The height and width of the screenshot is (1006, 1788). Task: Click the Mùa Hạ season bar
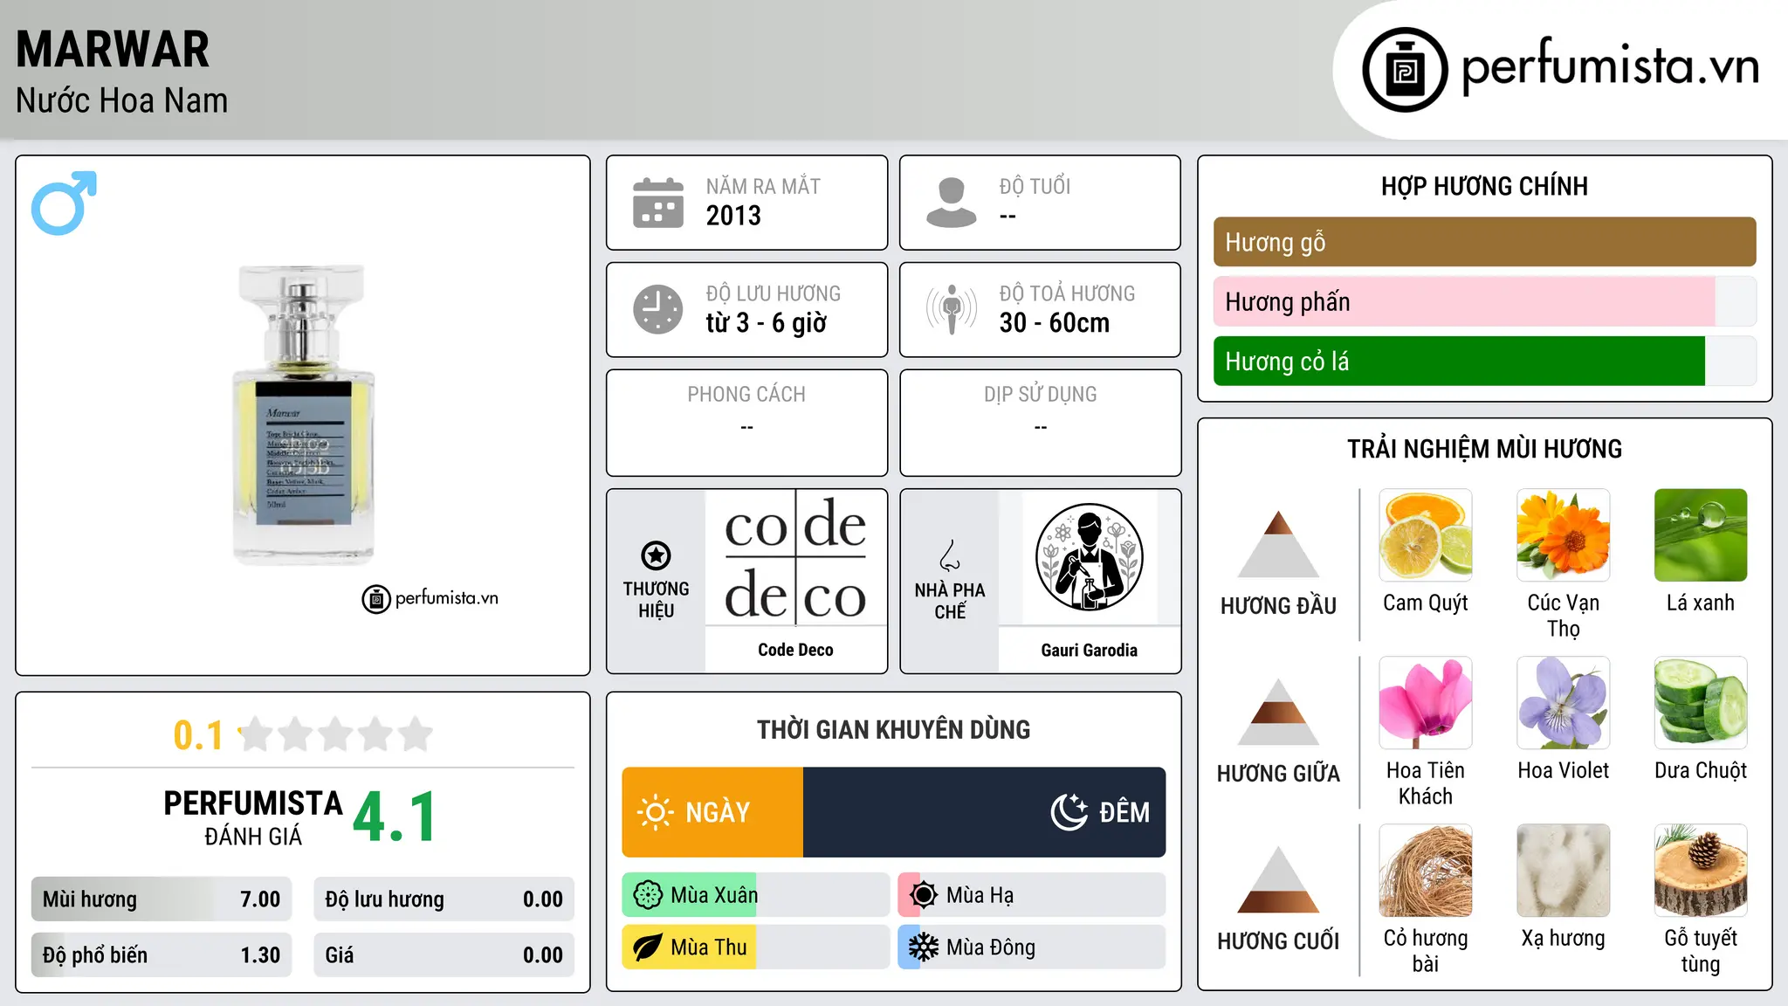pyautogui.click(x=1032, y=895)
